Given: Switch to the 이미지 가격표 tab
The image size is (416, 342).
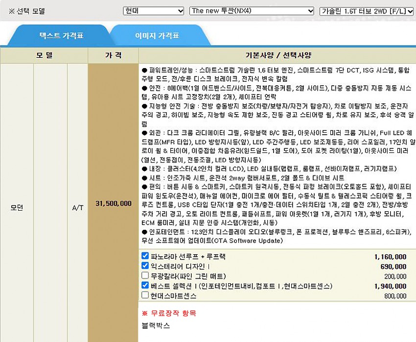Looking at the screenshot, I should tap(157, 36).
